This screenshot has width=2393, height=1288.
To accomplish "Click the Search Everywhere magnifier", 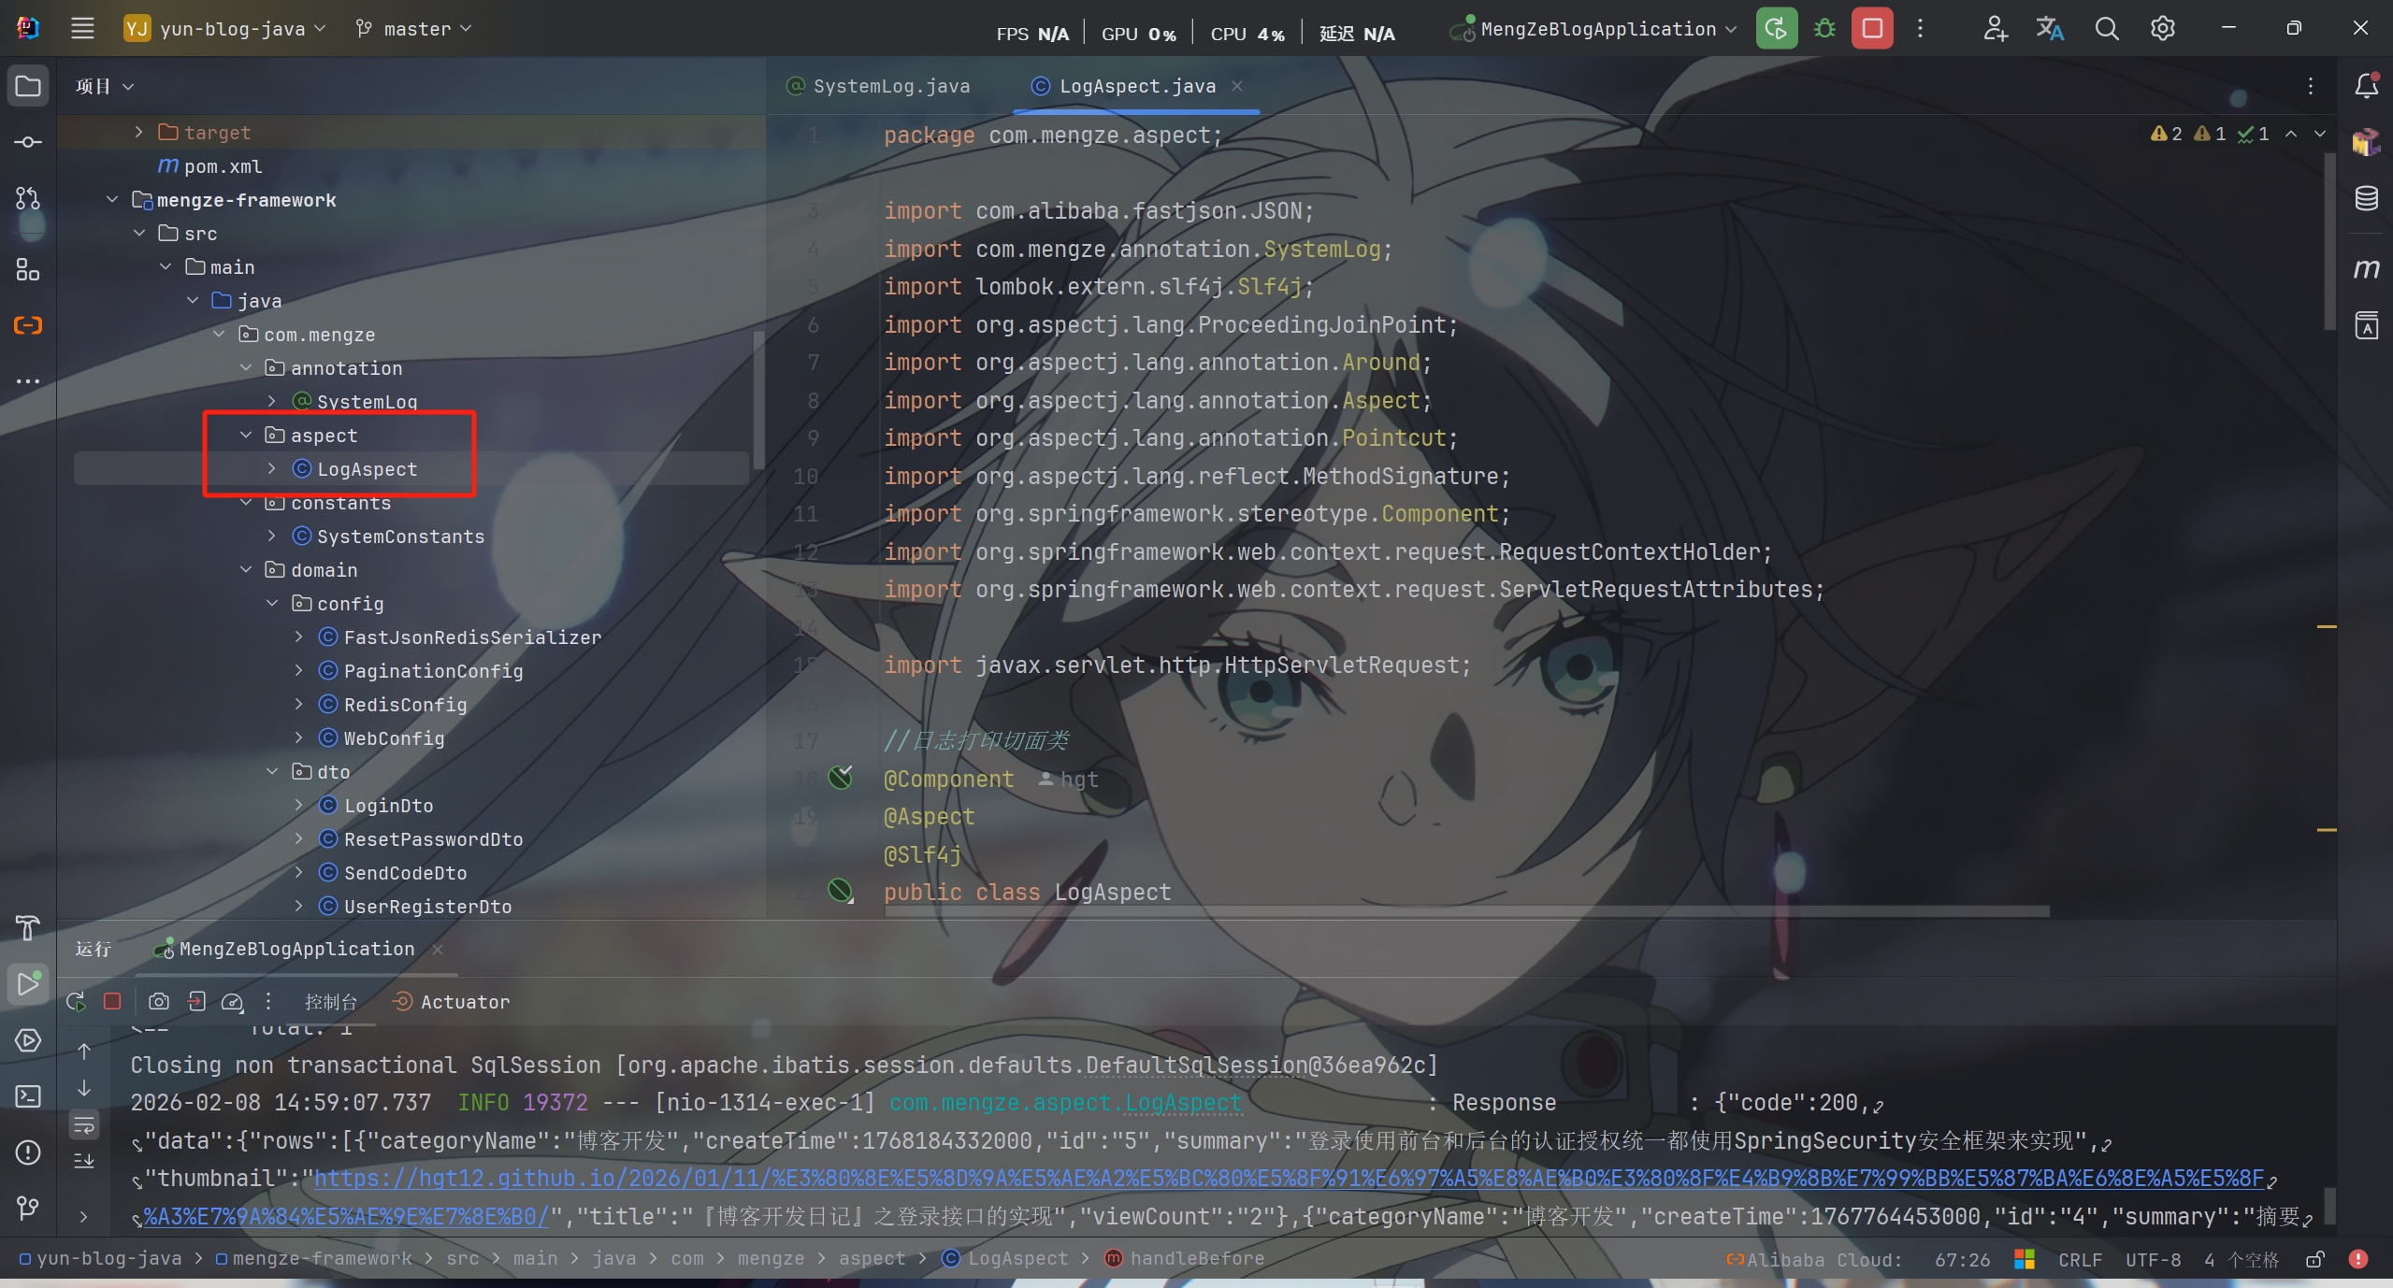I will click(2106, 29).
